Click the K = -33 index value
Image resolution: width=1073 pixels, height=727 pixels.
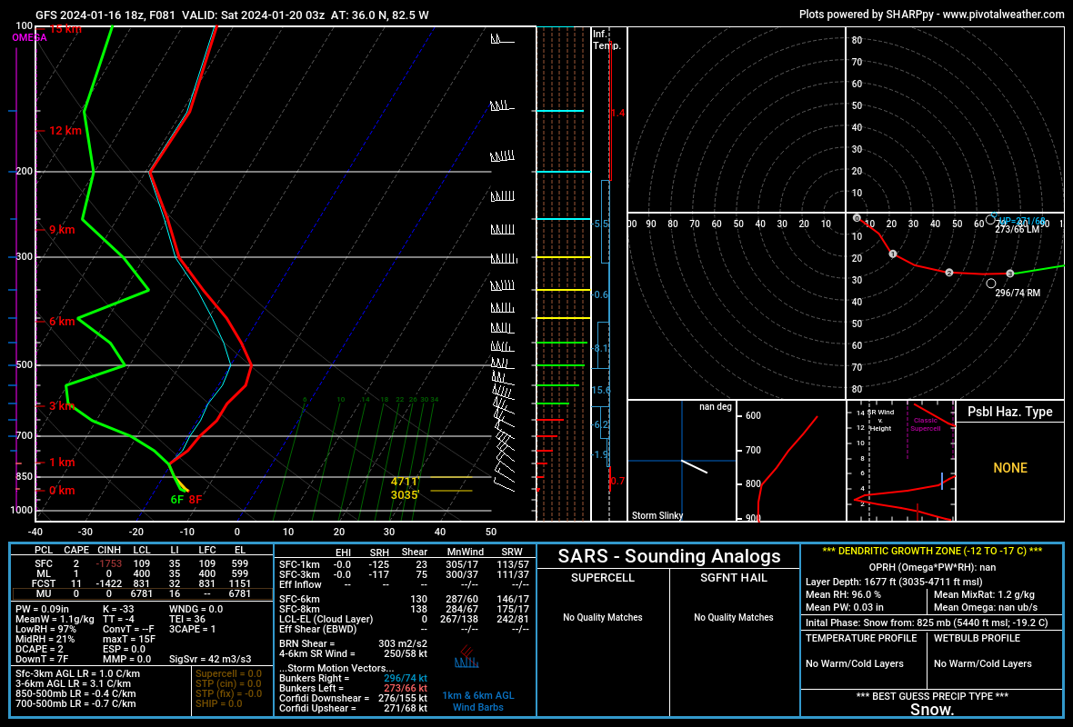coord(118,610)
